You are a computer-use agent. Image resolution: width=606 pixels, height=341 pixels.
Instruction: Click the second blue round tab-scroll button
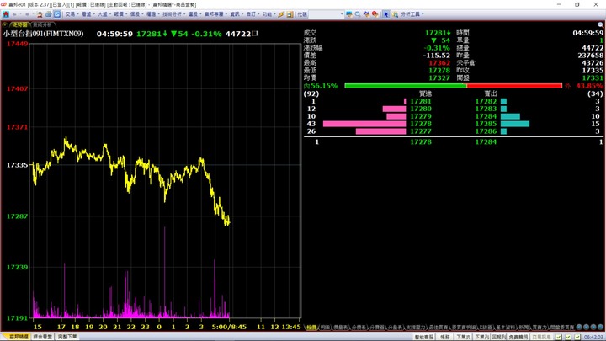point(587,327)
